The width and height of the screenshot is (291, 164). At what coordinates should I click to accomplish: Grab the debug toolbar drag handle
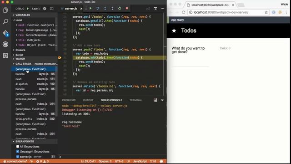click(x=86, y=8)
